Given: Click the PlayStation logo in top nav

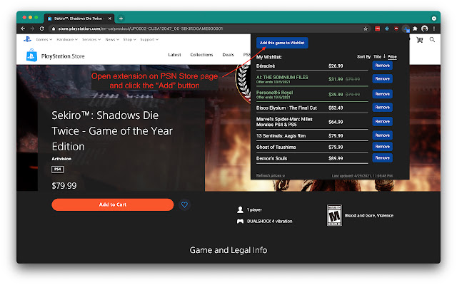Looking at the screenshot, I should [x=27, y=39].
